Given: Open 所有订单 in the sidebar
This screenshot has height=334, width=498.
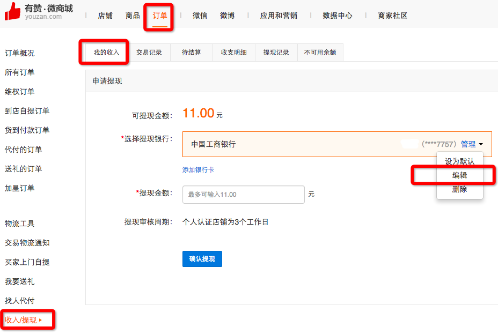Looking at the screenshot, I should tap(19, 72).
